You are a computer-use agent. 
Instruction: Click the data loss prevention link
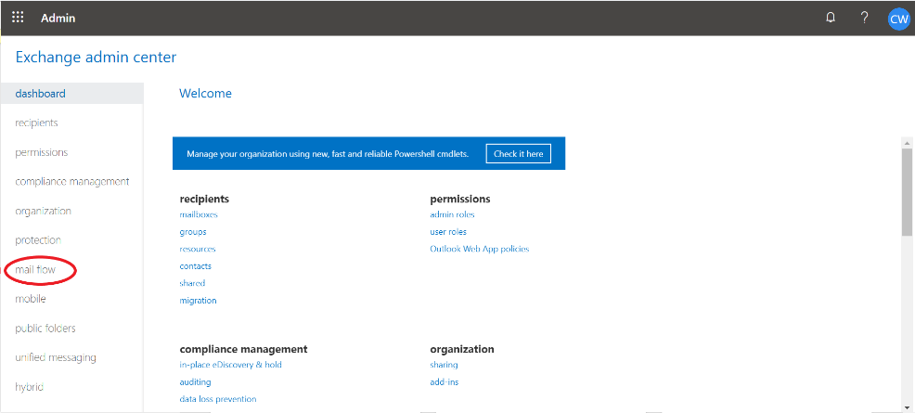point(218,399)
